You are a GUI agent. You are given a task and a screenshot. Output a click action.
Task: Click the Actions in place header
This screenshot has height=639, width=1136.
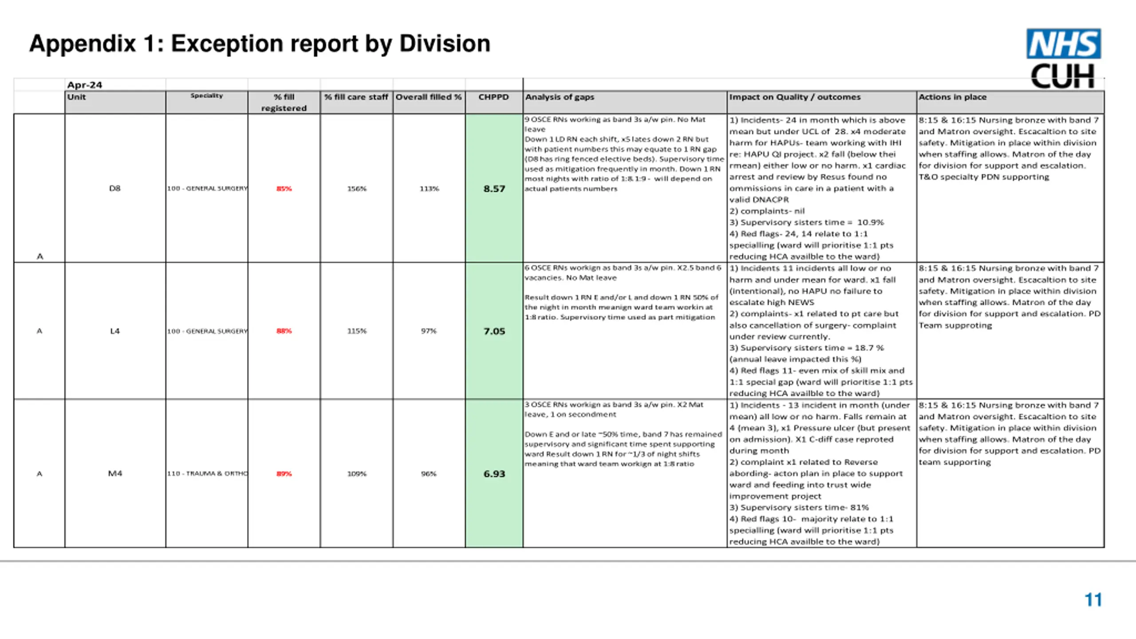[952, 97]
